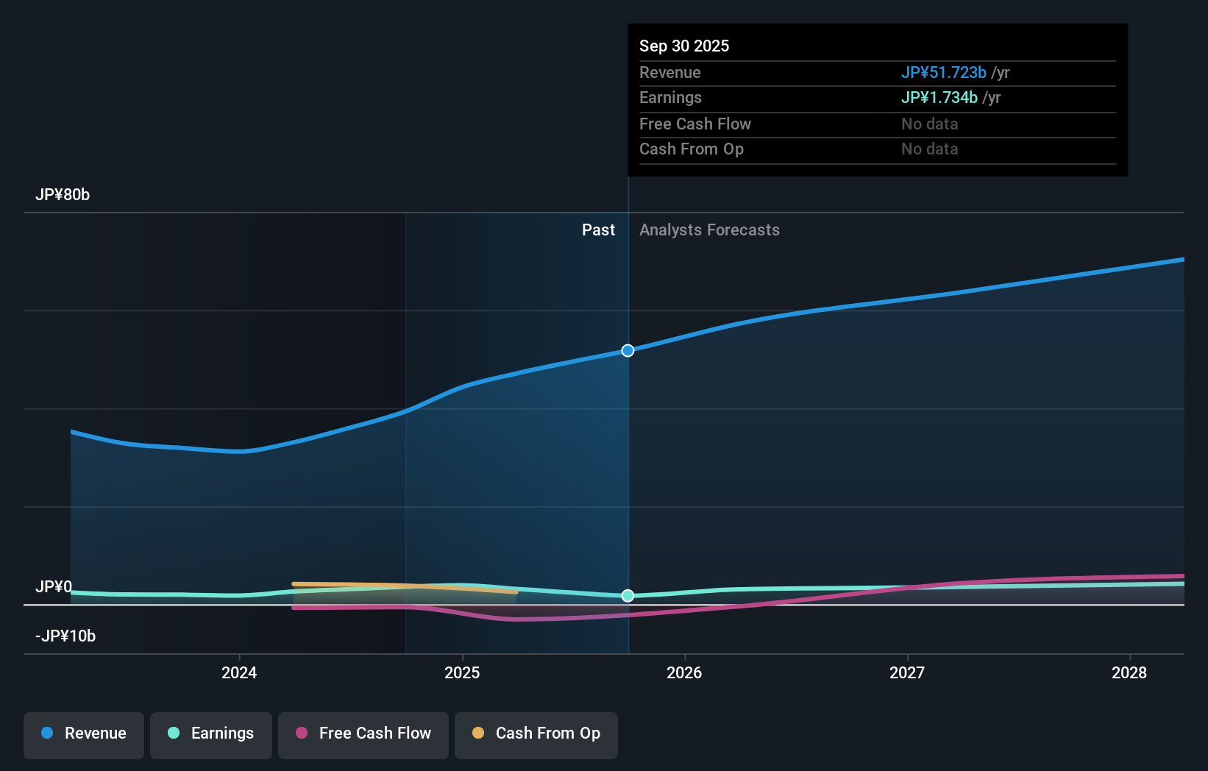Expand the Analysts Forecasts section
Screen dimensions: 1208x771
(x=709, y=230)
